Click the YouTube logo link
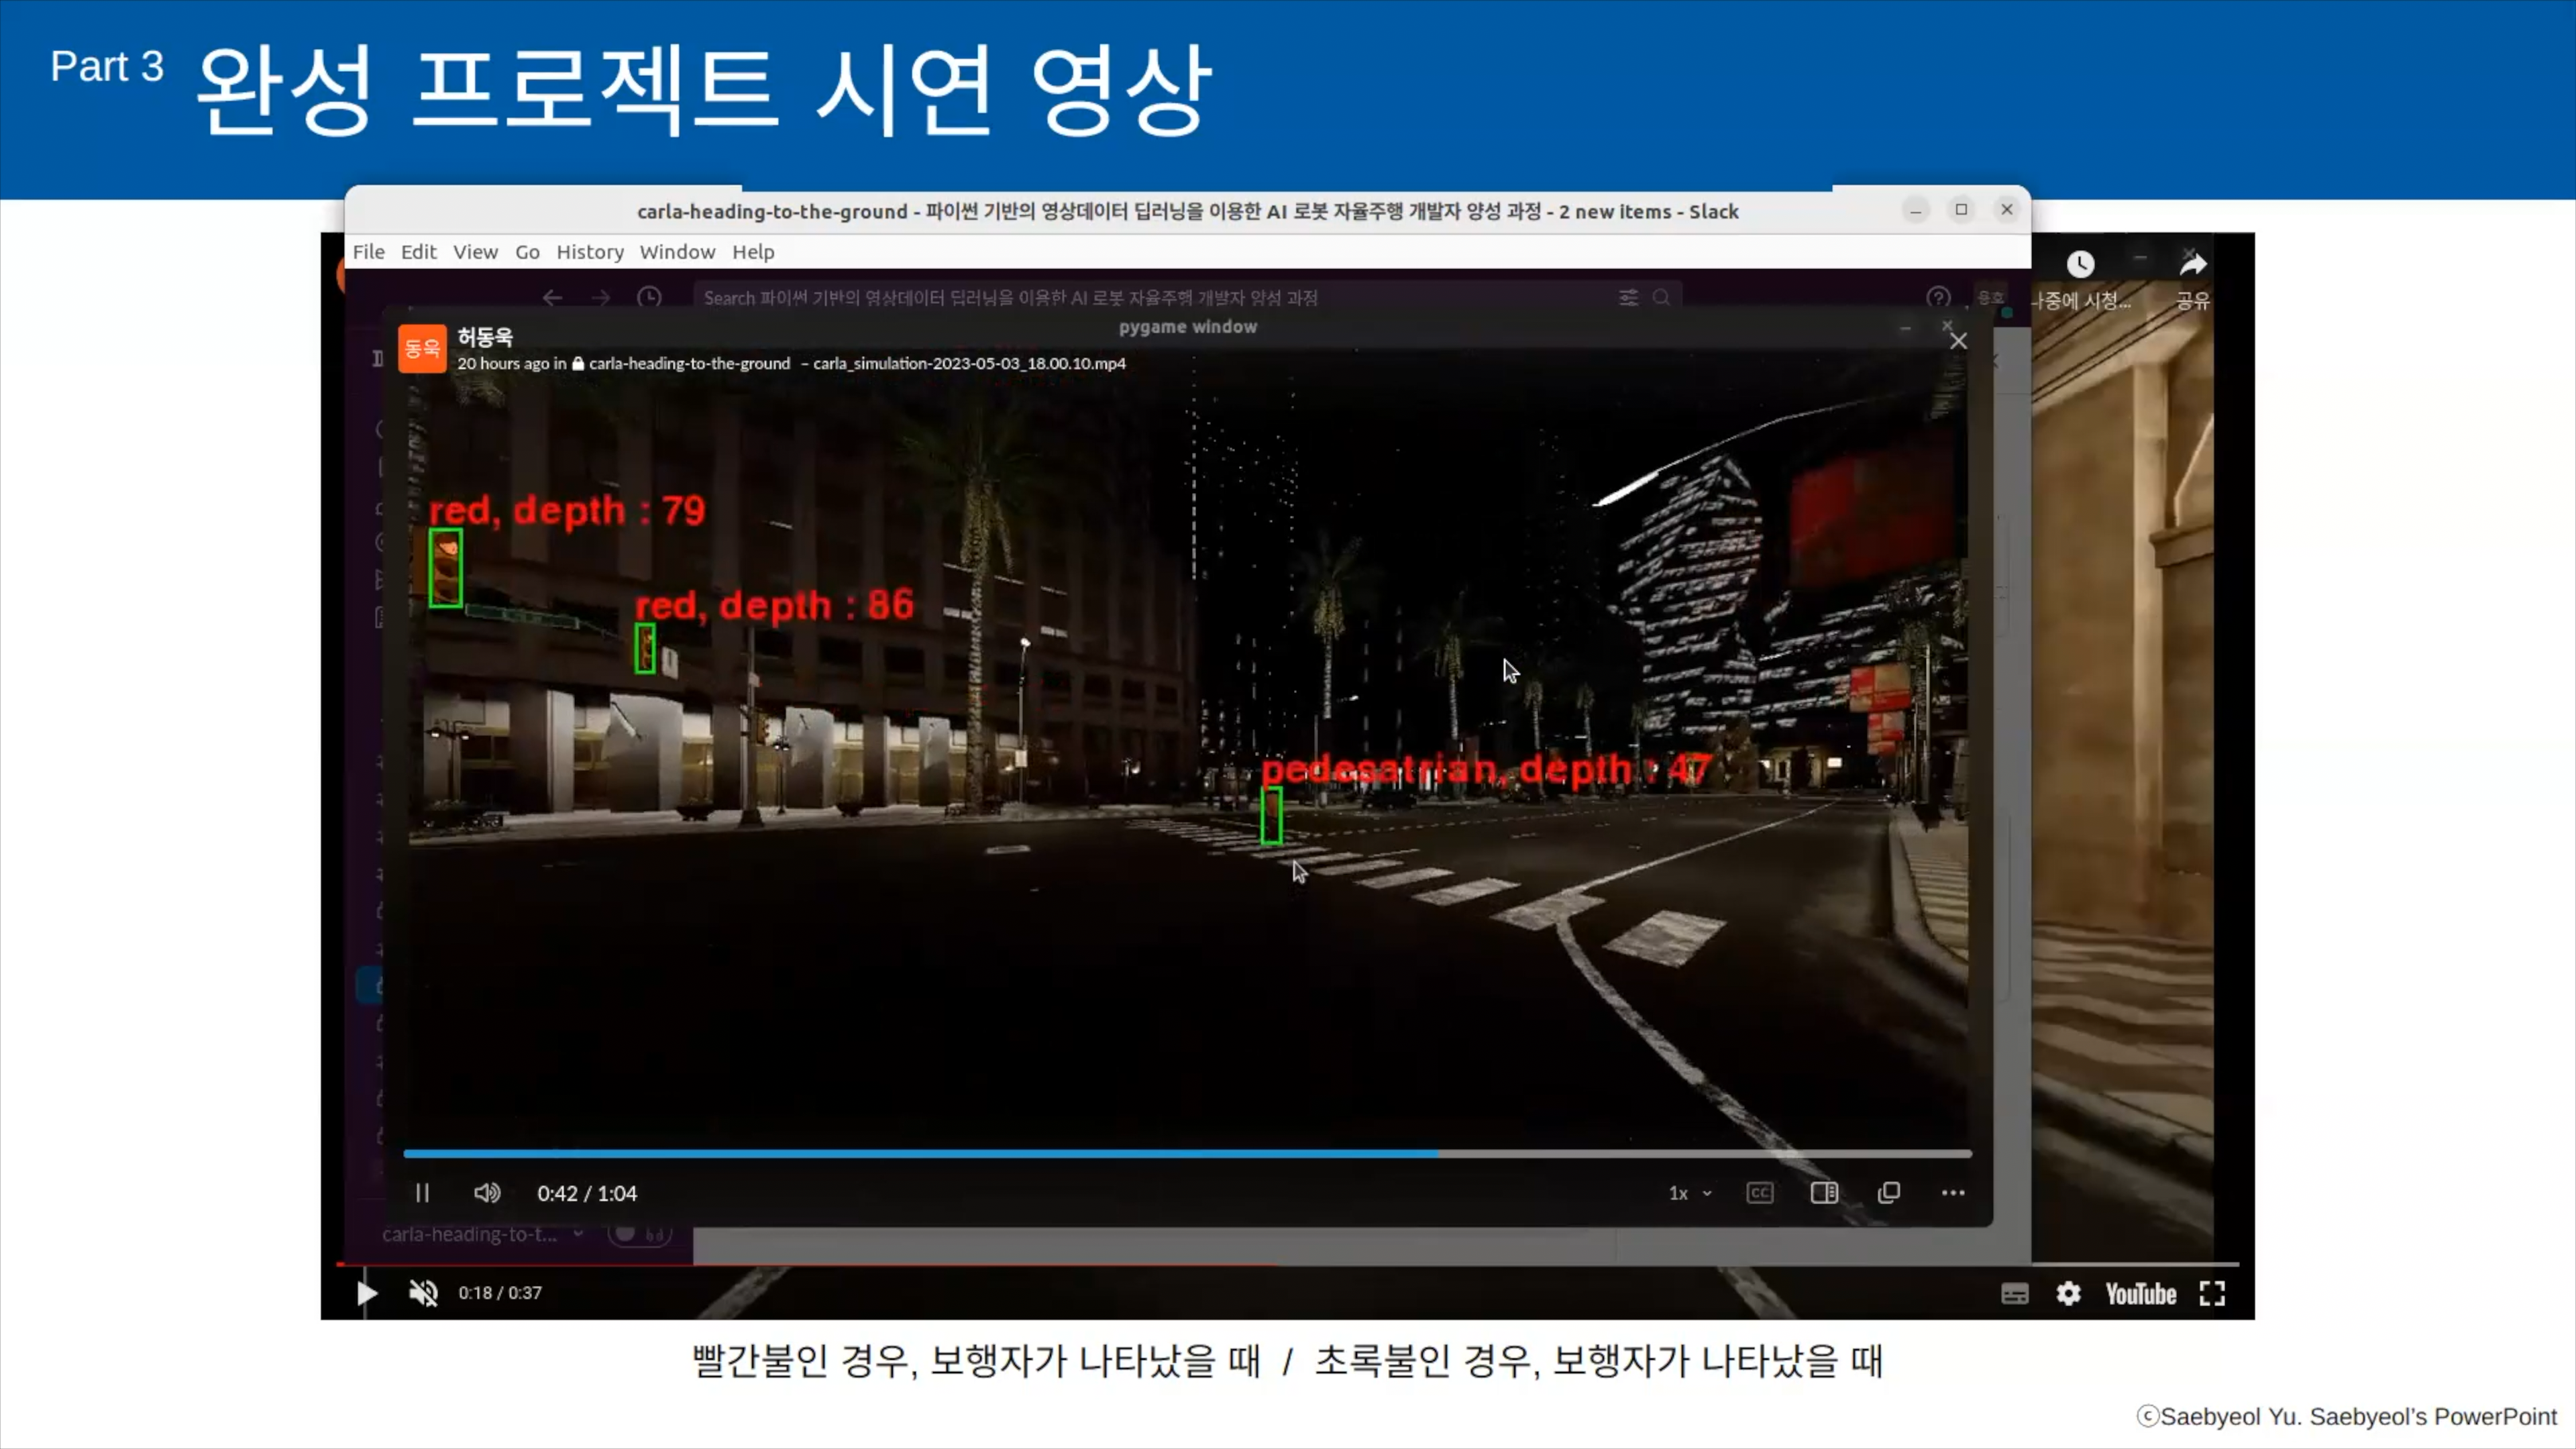This screenshot has height=1449, width=2576. click(x=2140, y=1294)
